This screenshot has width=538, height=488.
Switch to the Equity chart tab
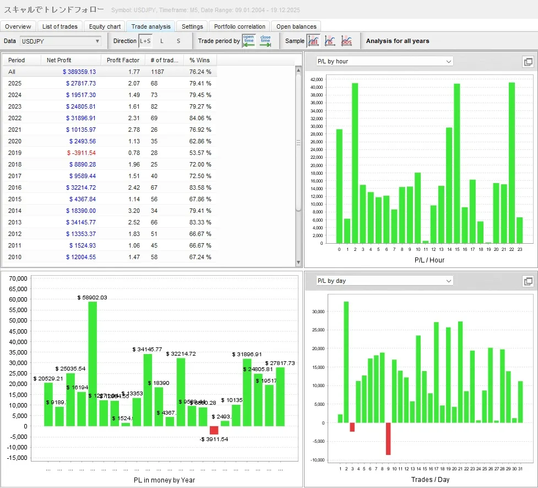(105, 26)
